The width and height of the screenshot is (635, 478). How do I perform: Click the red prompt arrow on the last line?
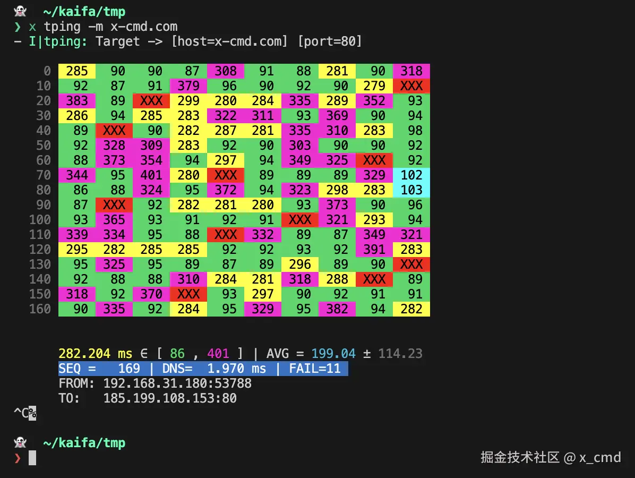(x=18, y=458)
